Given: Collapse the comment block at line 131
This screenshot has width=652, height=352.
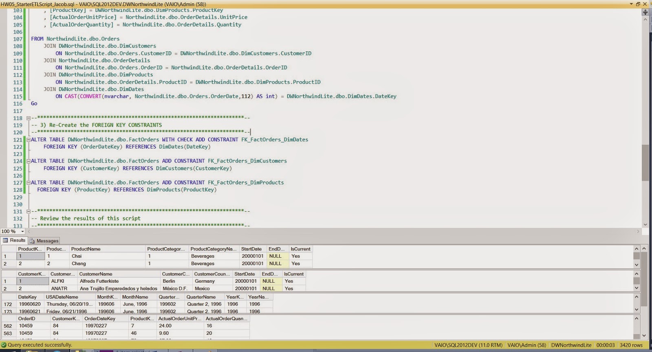Looking at the screenshot, I should tap(29, 211).
